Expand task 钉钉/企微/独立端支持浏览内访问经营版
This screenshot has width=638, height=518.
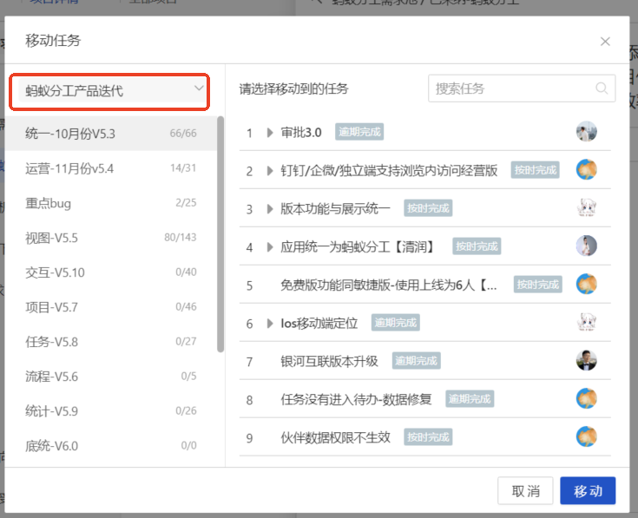click(269, 171)
